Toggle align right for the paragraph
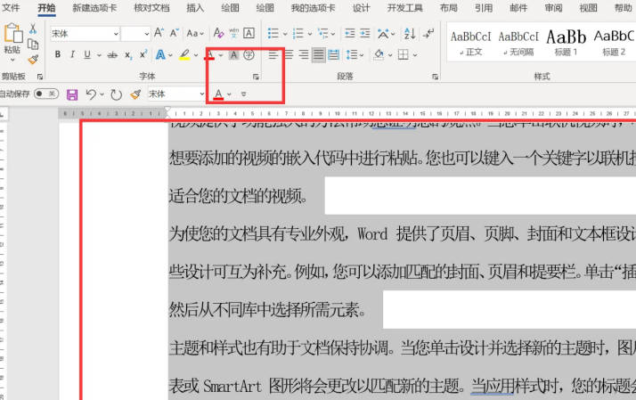The width and height of the screenshot is (636, 400). [x=304, y=54]
